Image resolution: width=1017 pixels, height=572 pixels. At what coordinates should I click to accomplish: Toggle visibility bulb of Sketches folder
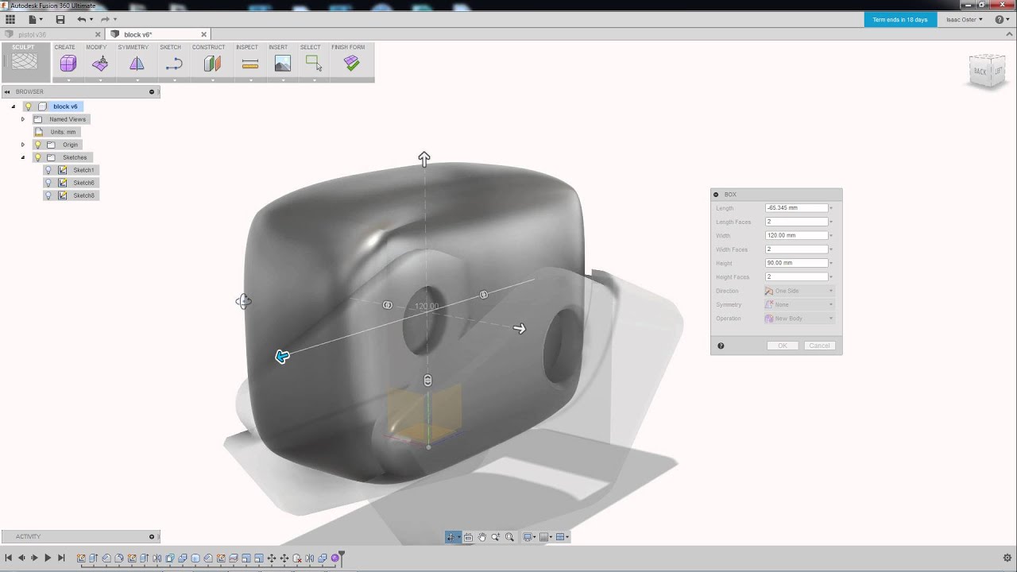click(37, 157)
